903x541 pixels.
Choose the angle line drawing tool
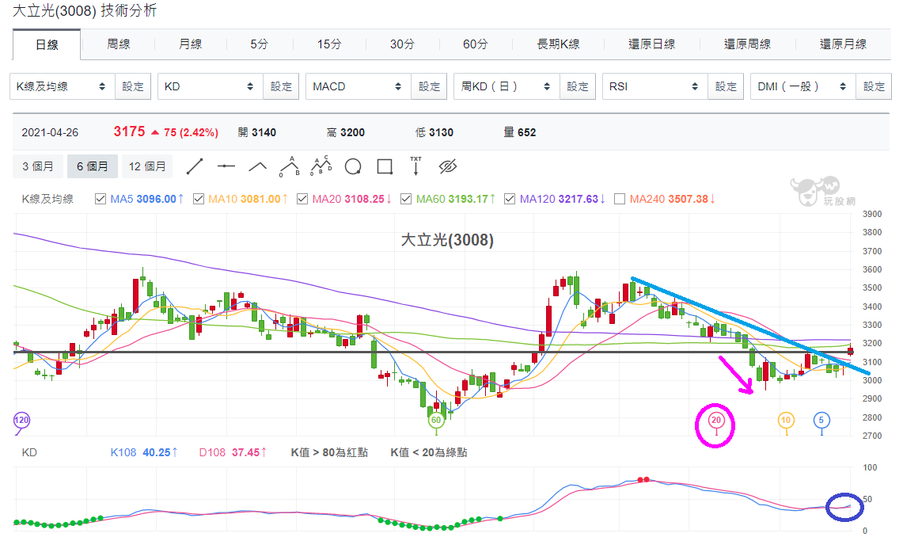click(257, 166)
